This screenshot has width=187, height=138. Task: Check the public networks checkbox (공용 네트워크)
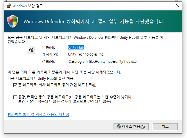[x=15, y=97]
